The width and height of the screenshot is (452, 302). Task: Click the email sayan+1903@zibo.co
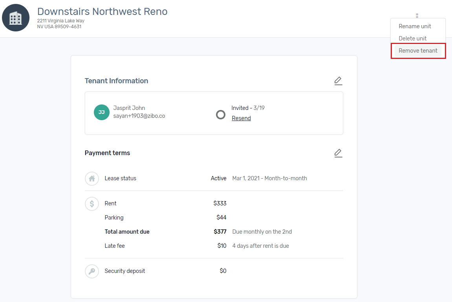coord(139,116)
